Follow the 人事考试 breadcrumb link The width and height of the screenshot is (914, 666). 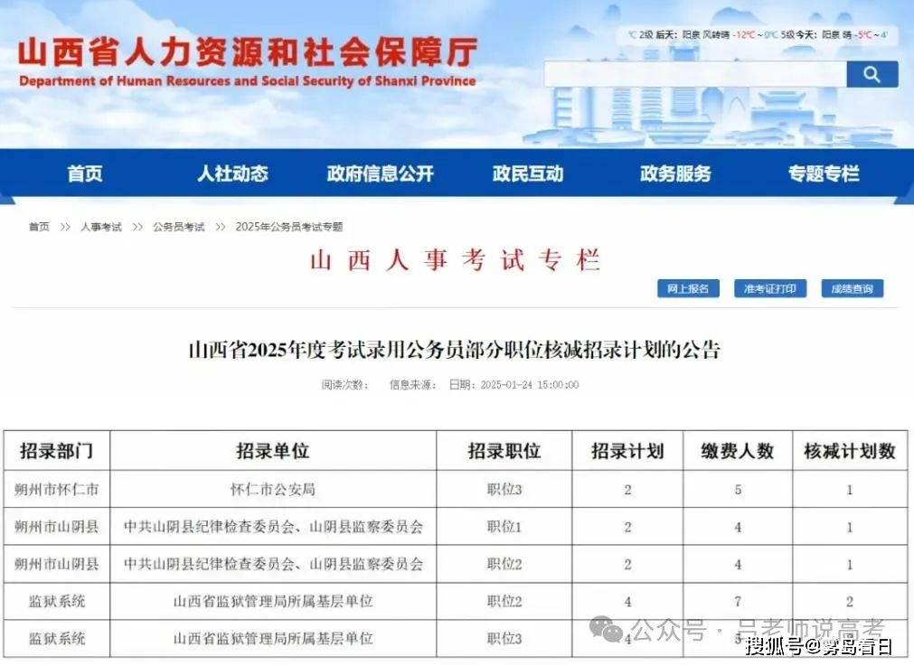point(101,227)
